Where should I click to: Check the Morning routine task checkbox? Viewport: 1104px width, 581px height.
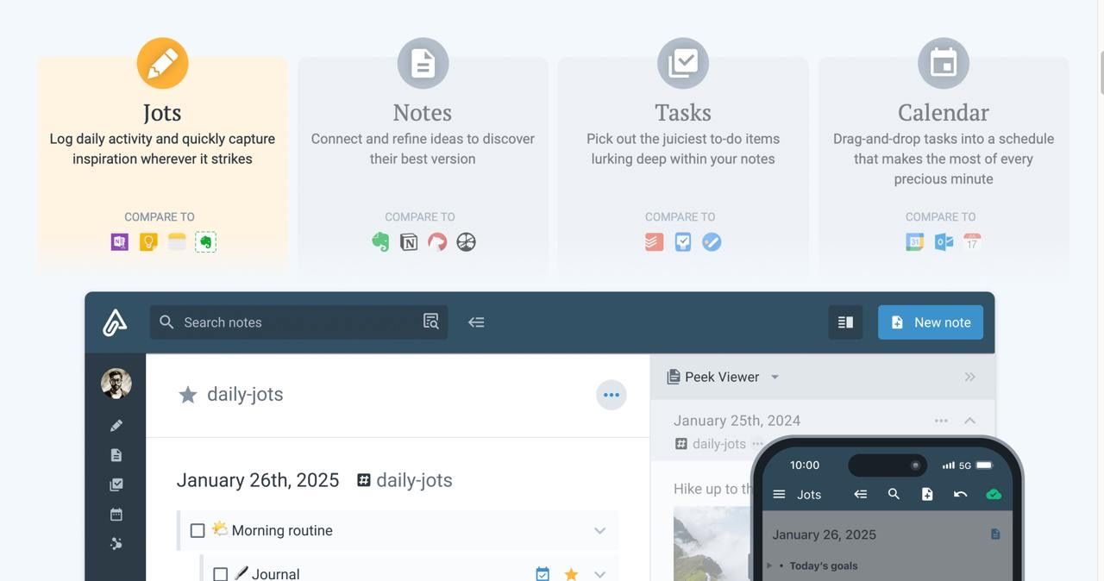point(198,531)
